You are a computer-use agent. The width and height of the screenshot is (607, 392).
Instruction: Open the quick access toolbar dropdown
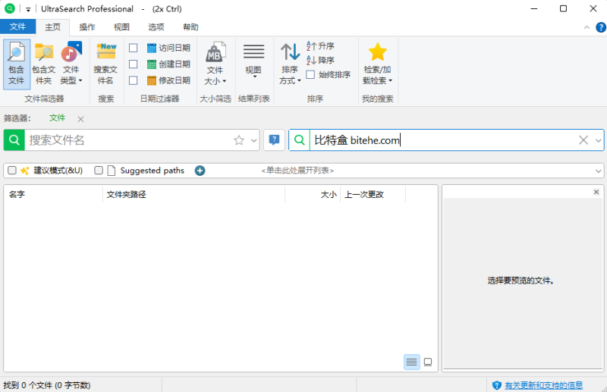click(x=28, y=9)
